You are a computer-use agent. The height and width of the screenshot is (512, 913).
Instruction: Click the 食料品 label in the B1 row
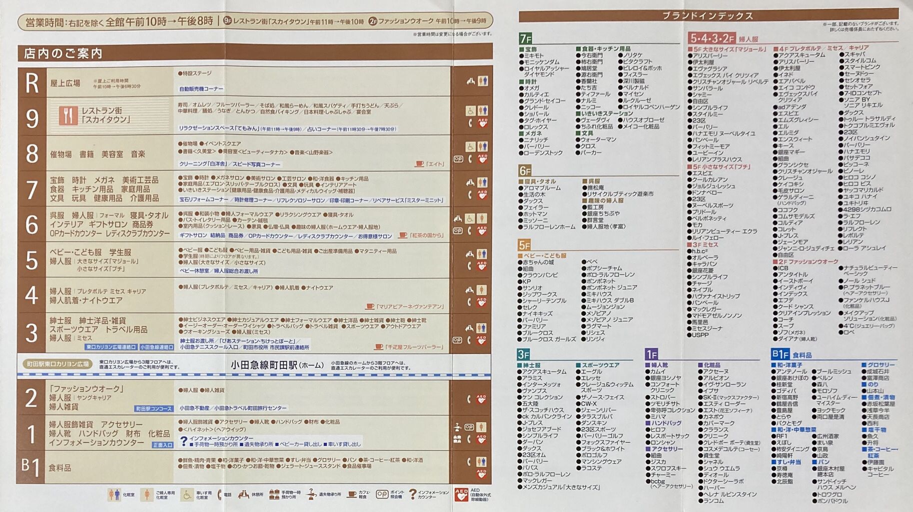tap(60, 468)
